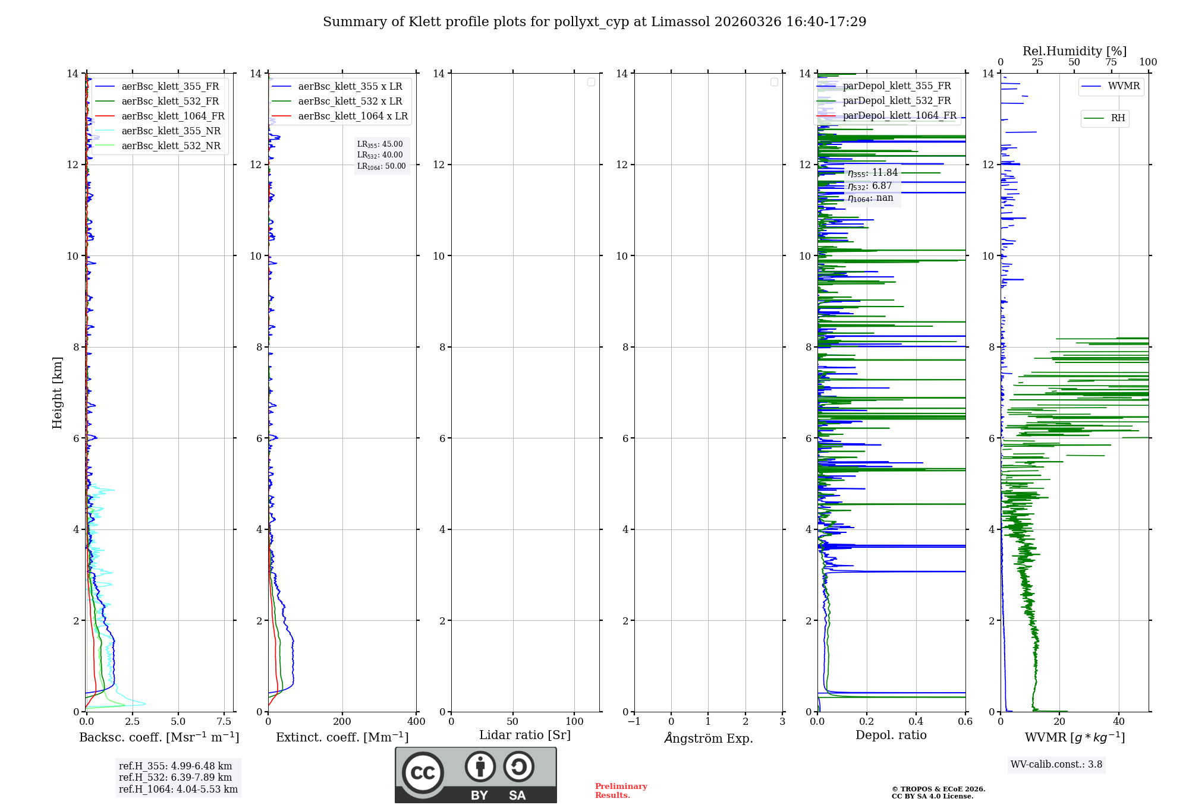1189x808 pixels.
Task: Click the Summary of Klett profile plots title
Action: pyautogui.click(x=594, y=22)
